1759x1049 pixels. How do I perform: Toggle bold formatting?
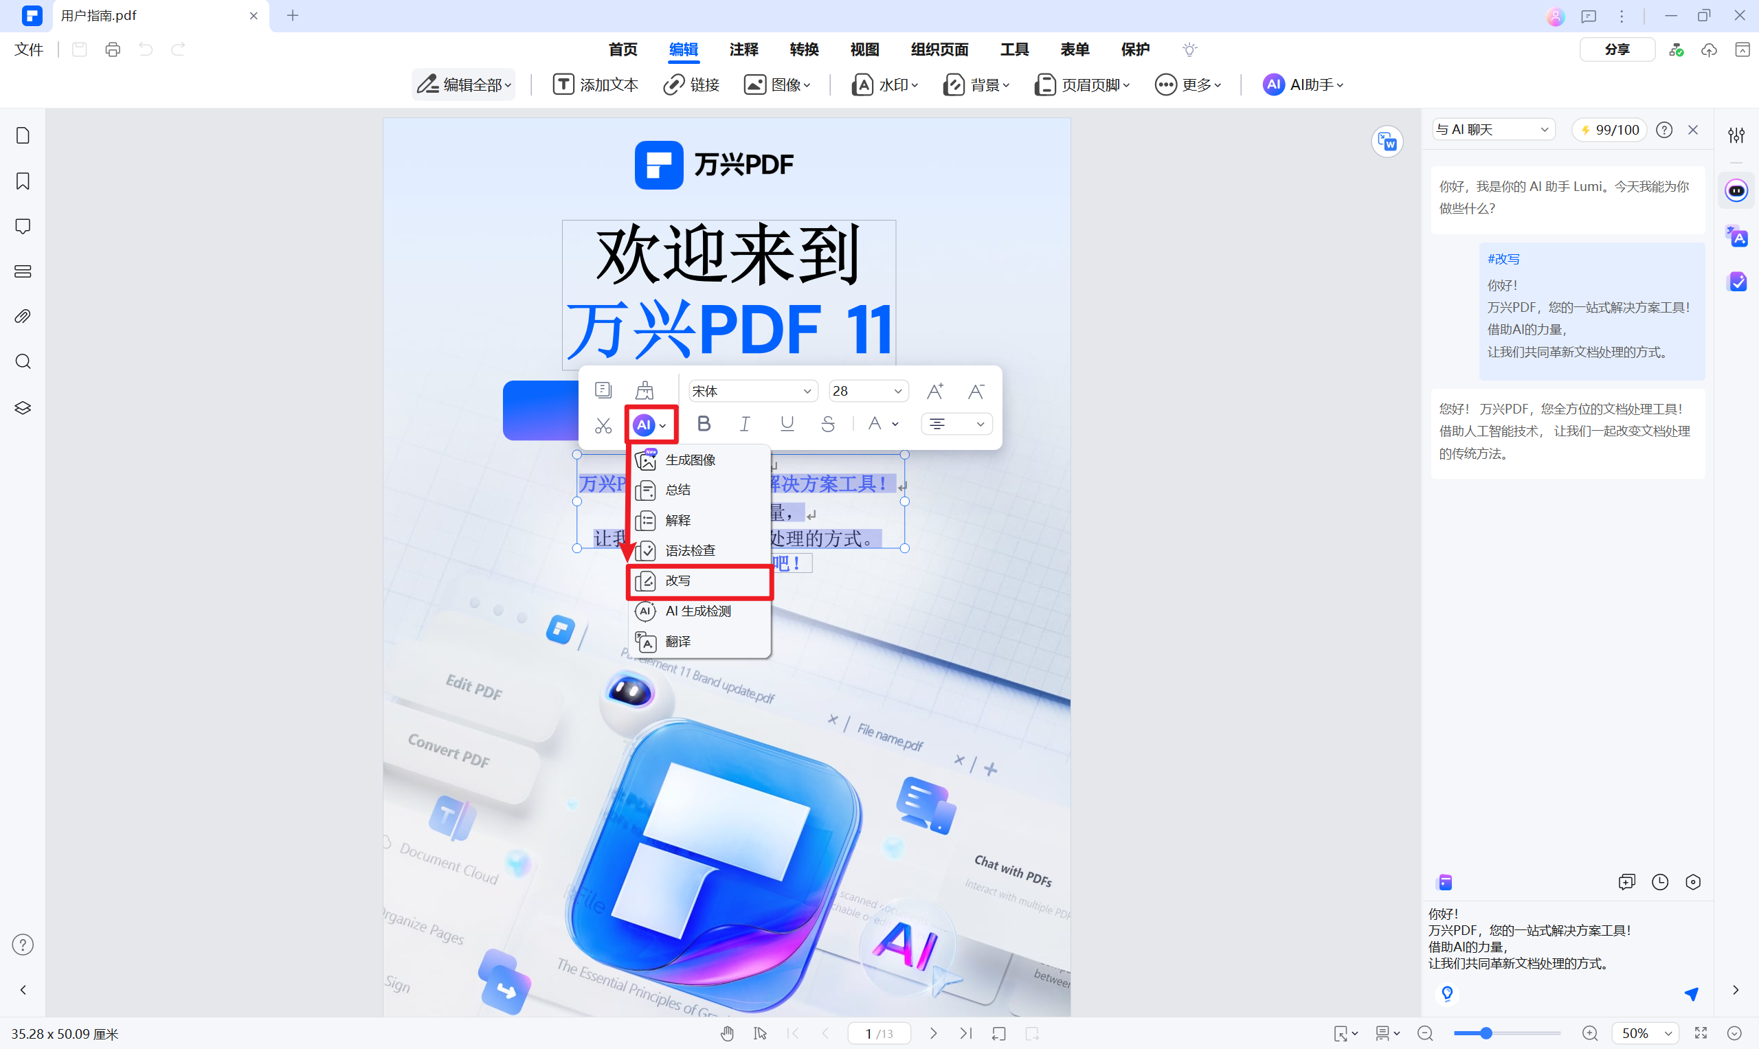[x=704, y=423]
